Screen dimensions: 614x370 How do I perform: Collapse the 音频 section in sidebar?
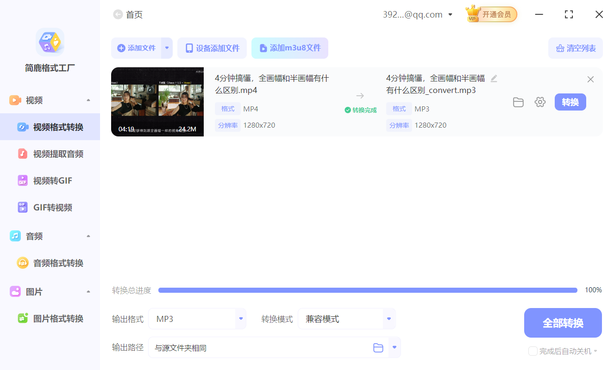pyautogui.click(x=88, y=236)
